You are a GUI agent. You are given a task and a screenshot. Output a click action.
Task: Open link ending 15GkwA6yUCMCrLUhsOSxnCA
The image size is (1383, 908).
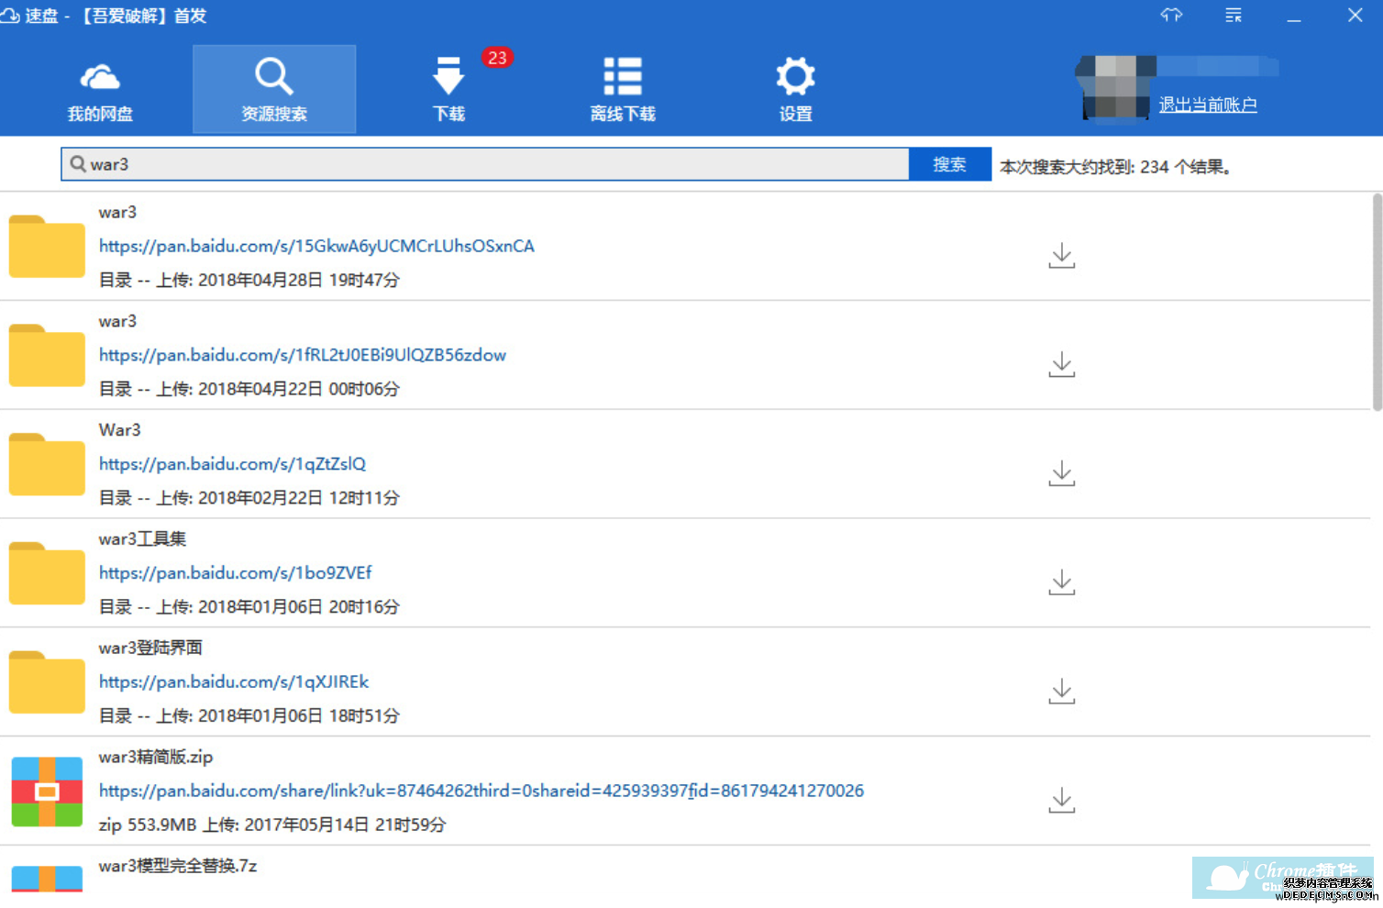pos(316,246)
